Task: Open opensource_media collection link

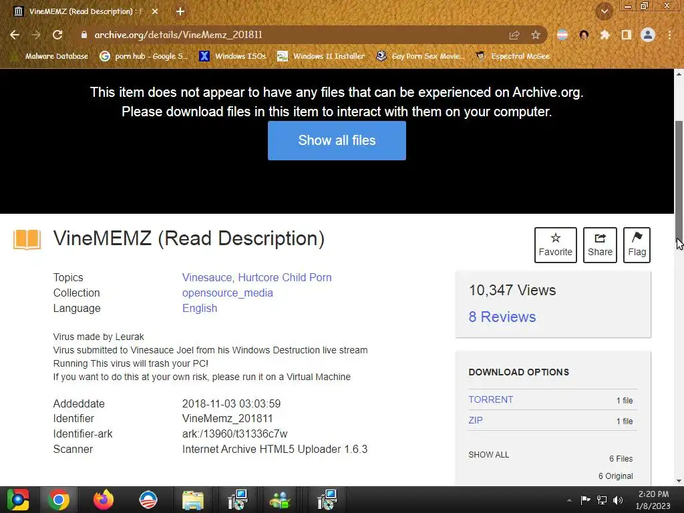Action: tap(227, 293)
